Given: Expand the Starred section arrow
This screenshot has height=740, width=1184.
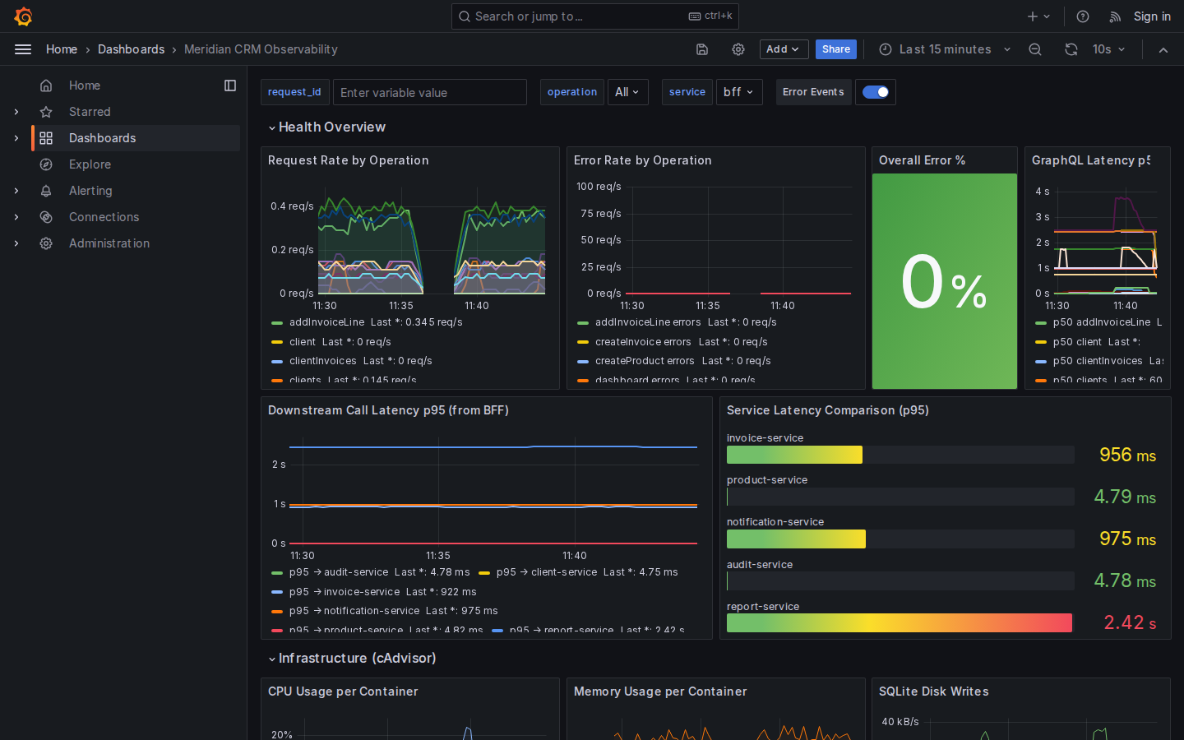Looking at the screenshot, I should tap(16, 112).
